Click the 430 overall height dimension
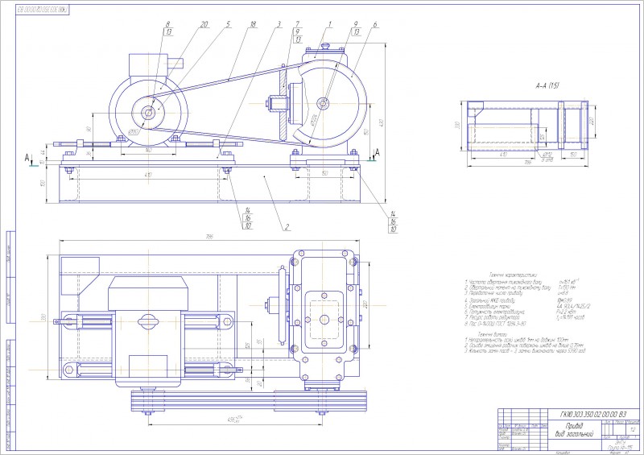Screen dimensions: 644x455 [381, 122]
